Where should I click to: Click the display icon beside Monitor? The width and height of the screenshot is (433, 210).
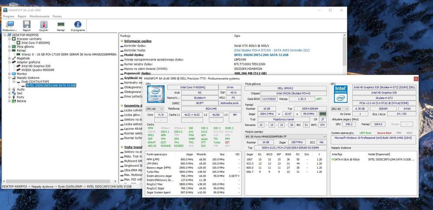[x=14, y=74]
